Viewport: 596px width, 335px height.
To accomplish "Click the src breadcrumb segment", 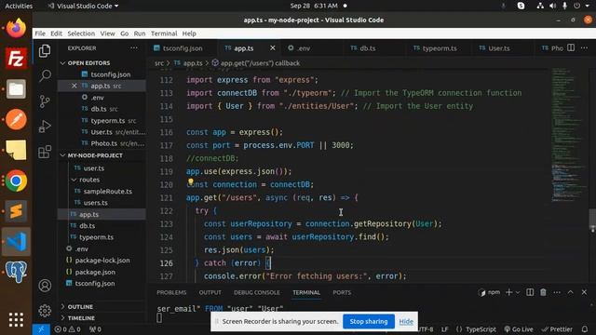I will tap(159, 63).
